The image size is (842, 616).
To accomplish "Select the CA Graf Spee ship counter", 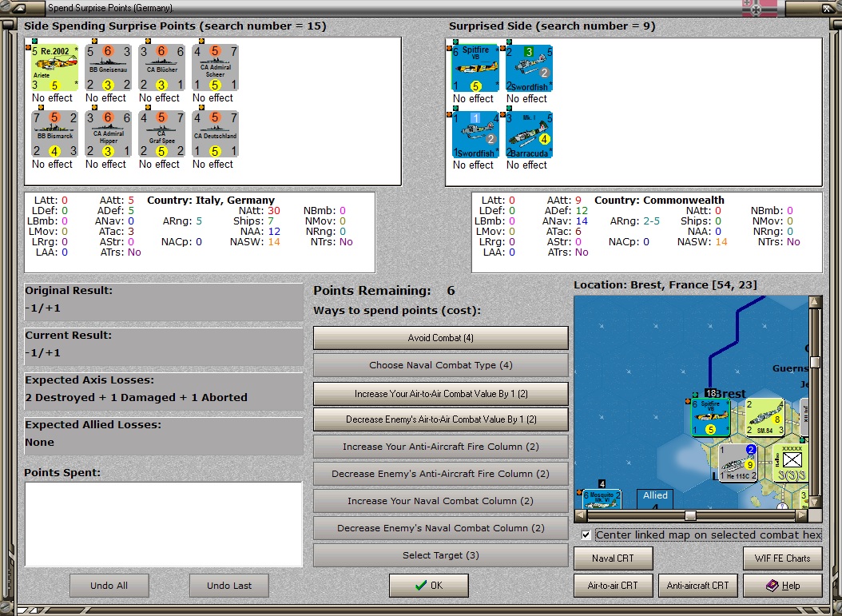I will [161, 134].
